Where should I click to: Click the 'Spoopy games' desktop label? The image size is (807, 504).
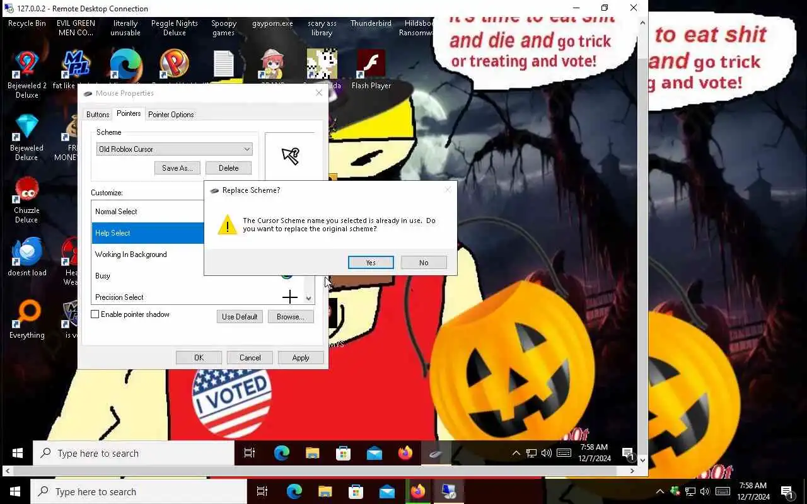tap(224, 28)
